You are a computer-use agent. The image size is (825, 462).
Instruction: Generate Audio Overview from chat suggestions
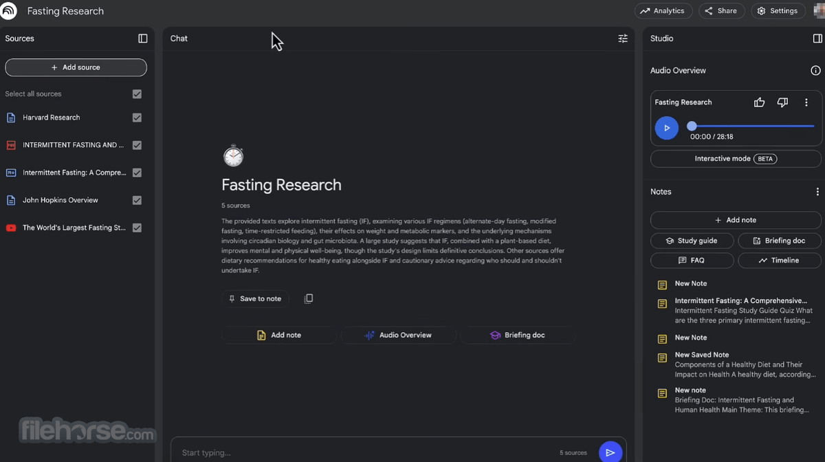pos(398,335)
